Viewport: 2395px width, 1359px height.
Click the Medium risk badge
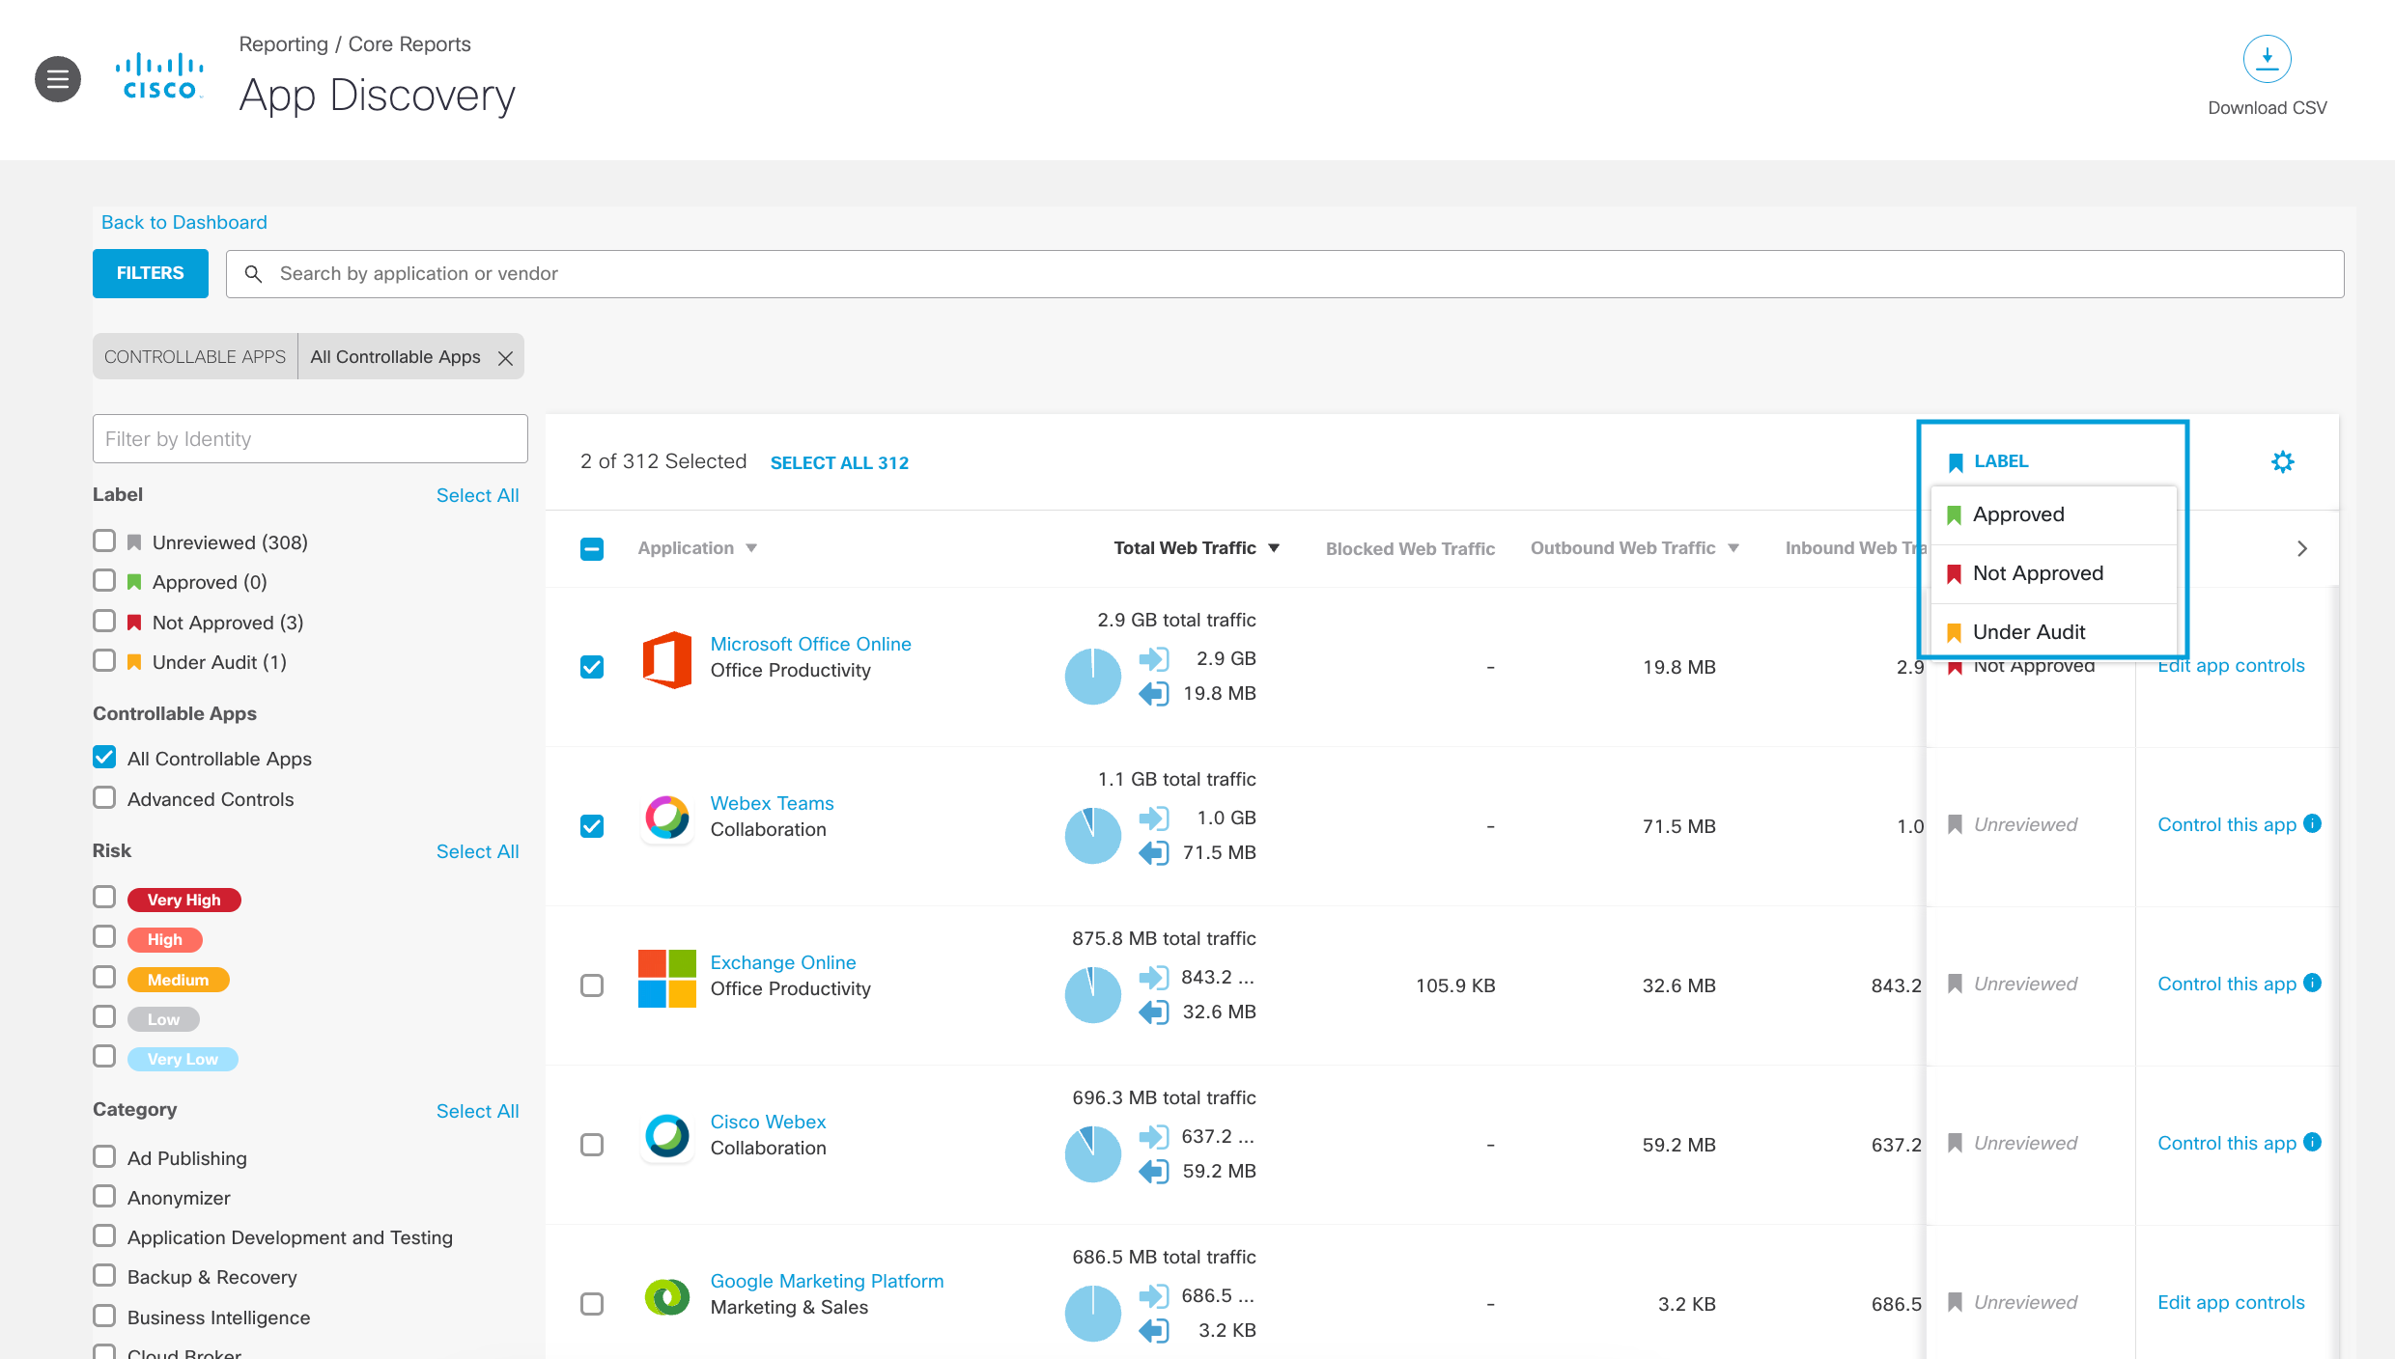click(x=178, y=980)
